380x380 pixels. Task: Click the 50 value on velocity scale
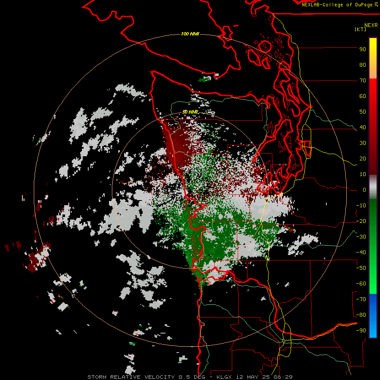[x=363, y=112]
